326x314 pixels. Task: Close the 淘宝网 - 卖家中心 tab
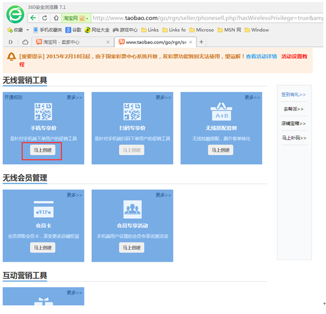coord(108,42)
